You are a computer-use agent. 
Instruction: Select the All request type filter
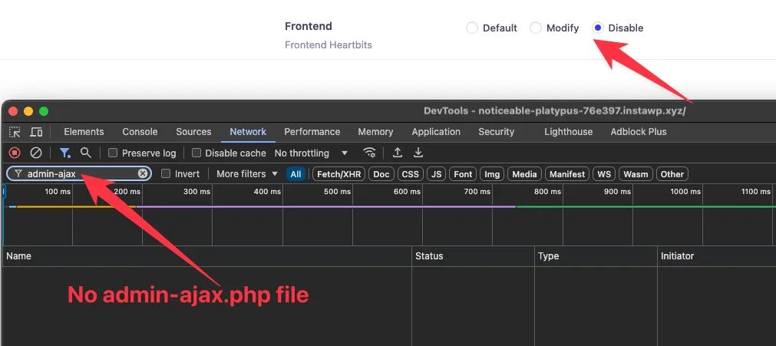pos(296,173)
